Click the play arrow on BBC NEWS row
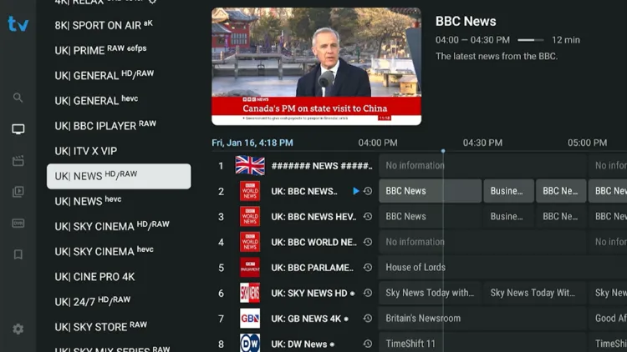Screen dimensions: 627x352 tap(356, 191)
